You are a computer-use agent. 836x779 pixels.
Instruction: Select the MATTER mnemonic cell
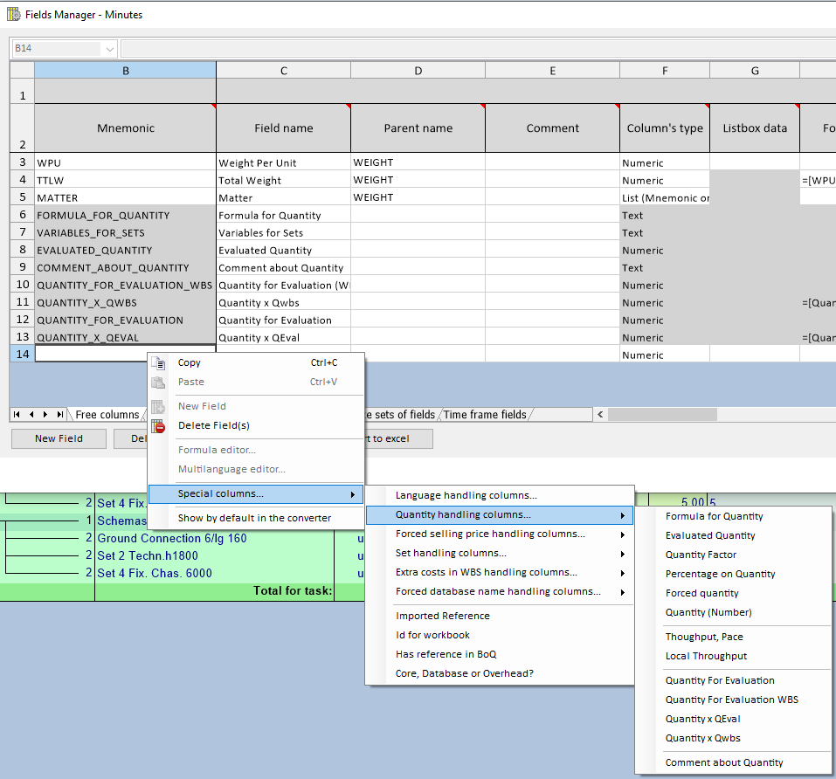(125, 197)
